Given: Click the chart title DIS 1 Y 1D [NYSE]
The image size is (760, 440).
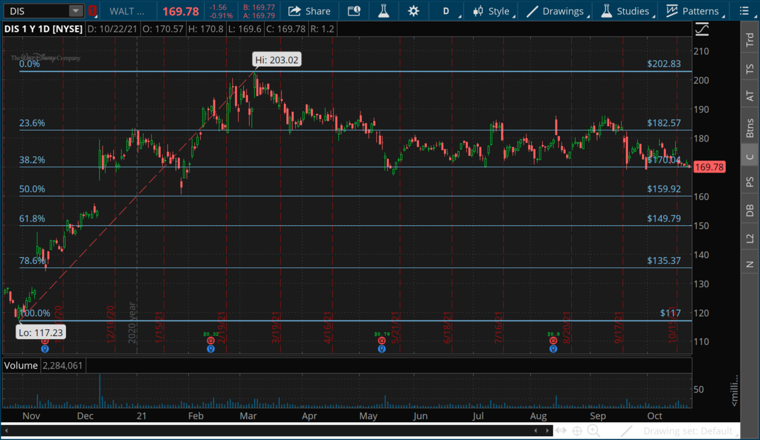Looking at the screenshot, I should coord(43,29).
